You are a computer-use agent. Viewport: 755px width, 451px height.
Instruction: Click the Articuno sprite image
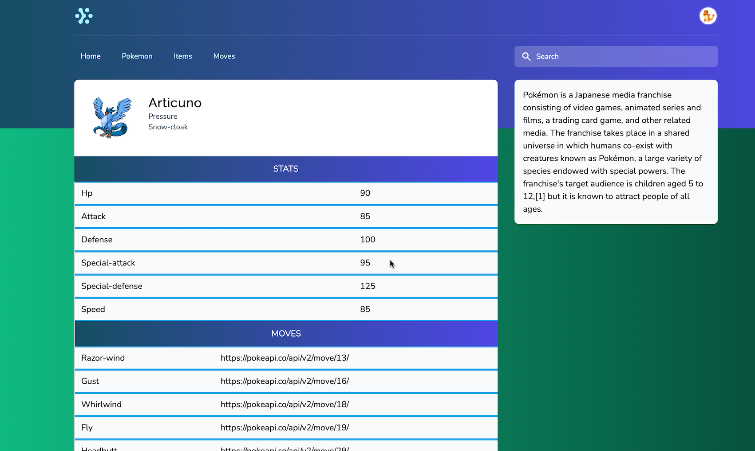tap(112, 118)
